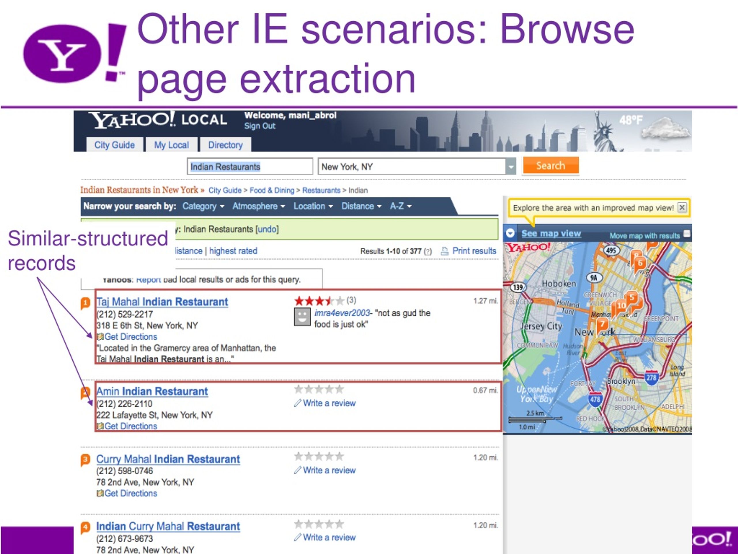Collapse the map with the arrow icon

tap(510, 233)
